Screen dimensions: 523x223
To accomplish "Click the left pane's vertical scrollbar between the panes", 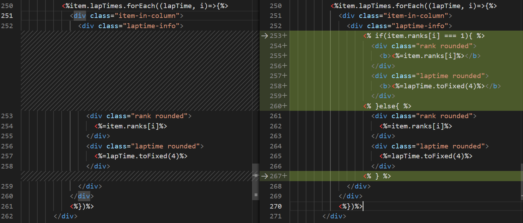I will tap(256, 181).
